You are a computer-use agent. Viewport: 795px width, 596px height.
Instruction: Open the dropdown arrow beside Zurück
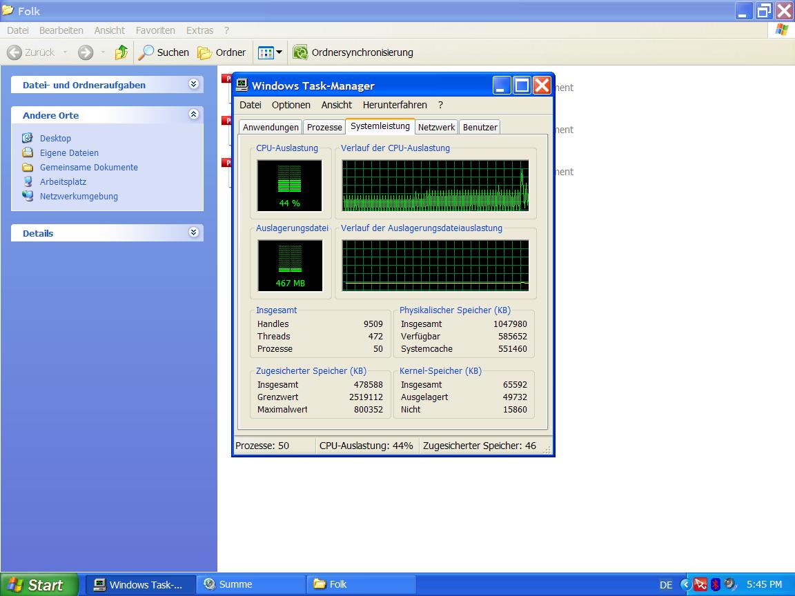pos(65,52)
